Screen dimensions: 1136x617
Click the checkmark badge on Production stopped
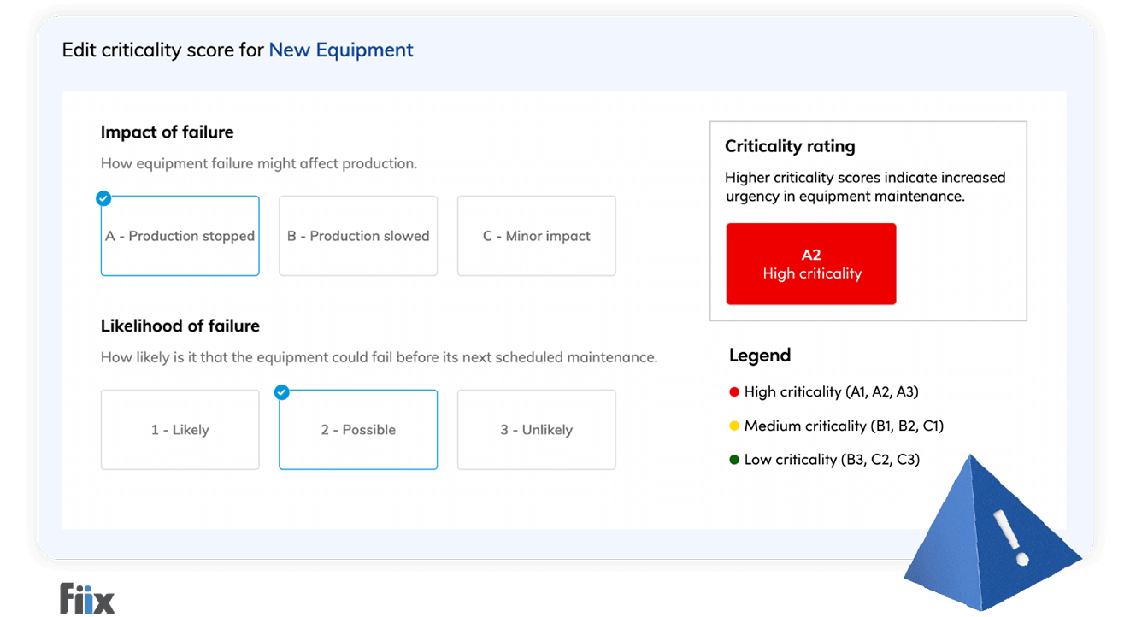click(x=103, y=198)
